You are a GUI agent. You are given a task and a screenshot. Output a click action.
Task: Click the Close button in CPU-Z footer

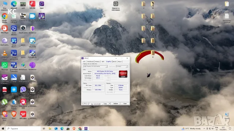click(x=125, y=103)
